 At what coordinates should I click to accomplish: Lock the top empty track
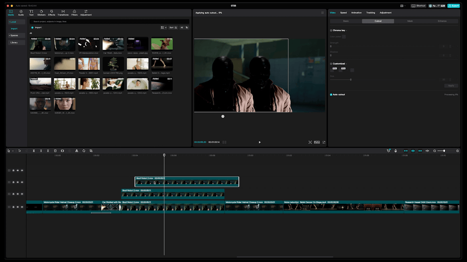(x=14, y=170)
